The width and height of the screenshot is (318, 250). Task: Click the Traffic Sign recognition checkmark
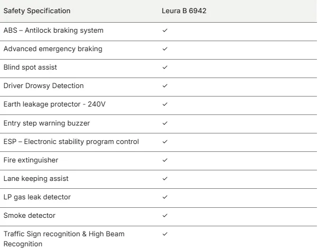165,234
